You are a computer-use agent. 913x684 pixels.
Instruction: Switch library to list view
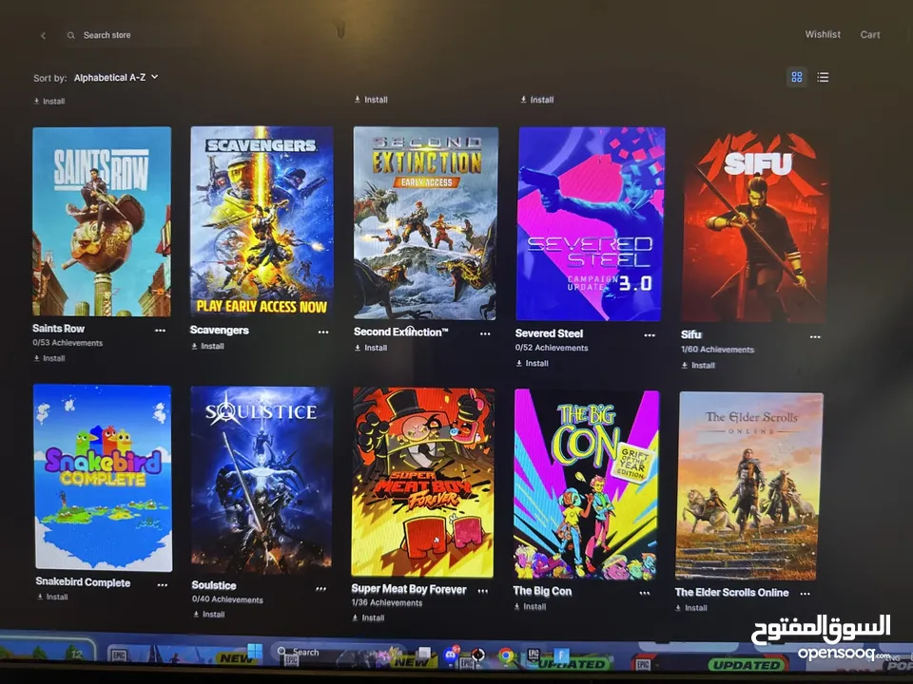(x=823, y=77)
